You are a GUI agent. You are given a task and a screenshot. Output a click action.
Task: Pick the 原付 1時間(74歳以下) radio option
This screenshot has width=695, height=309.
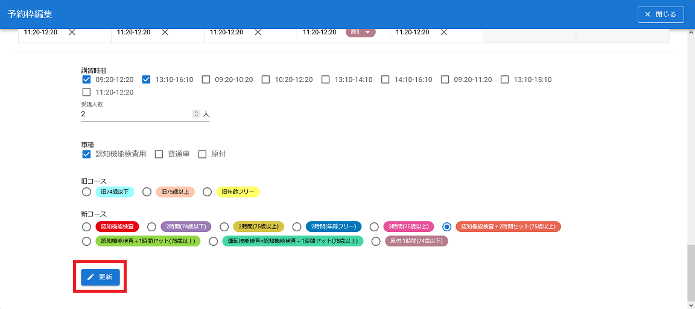376,242
